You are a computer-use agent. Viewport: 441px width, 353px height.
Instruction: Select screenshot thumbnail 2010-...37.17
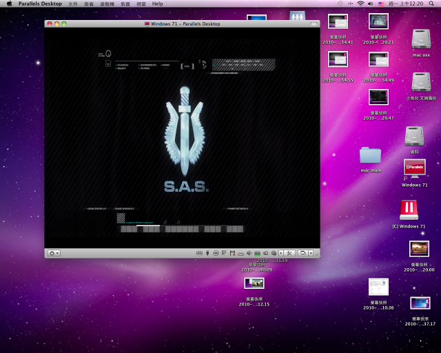click(x=420, y=303)
